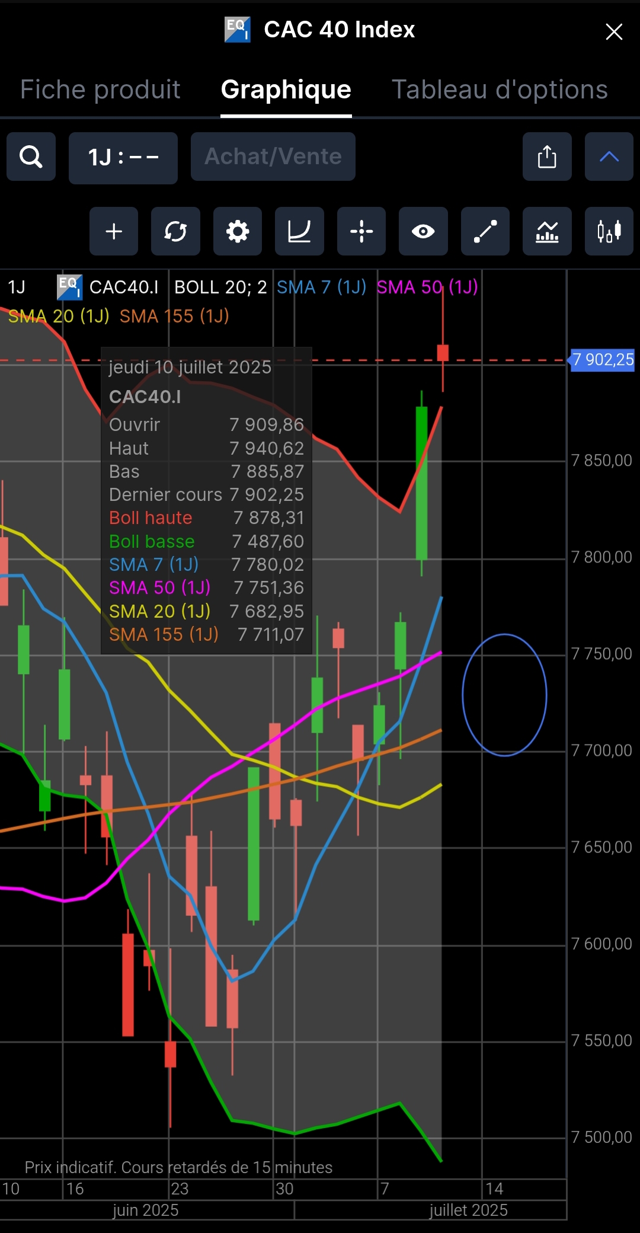Click the 7 902,25 current price marker
Image resolution: width=640 pixels, height=1233 pixels.
[601, 360]
